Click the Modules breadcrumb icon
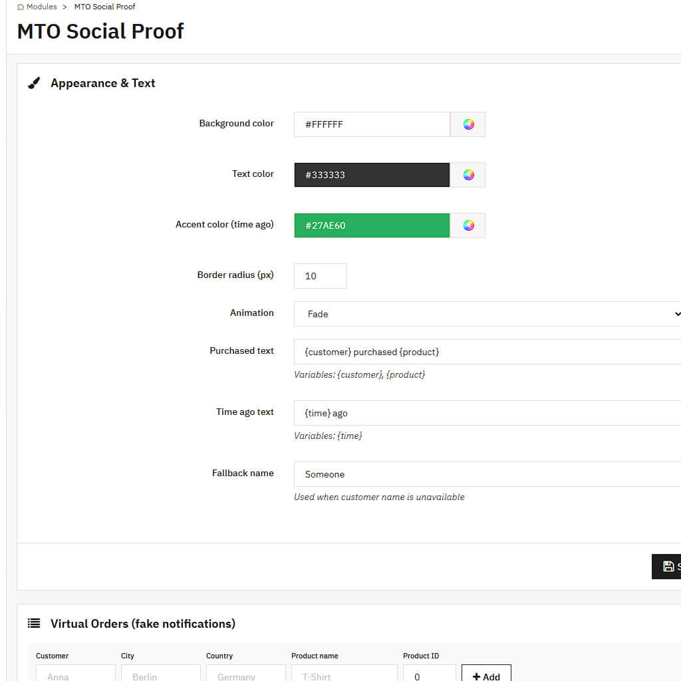The width and height of the screenshot is (681, 681). click(21, 7)
